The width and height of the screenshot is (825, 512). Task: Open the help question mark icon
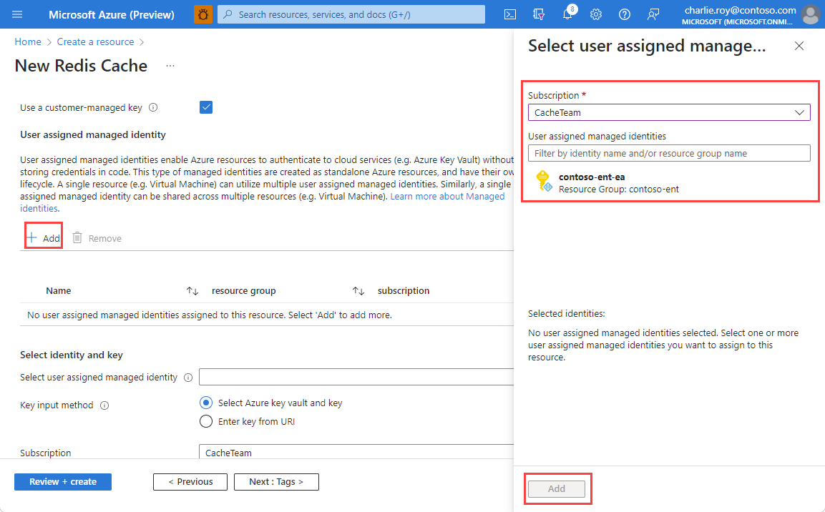tap(625, 14)
